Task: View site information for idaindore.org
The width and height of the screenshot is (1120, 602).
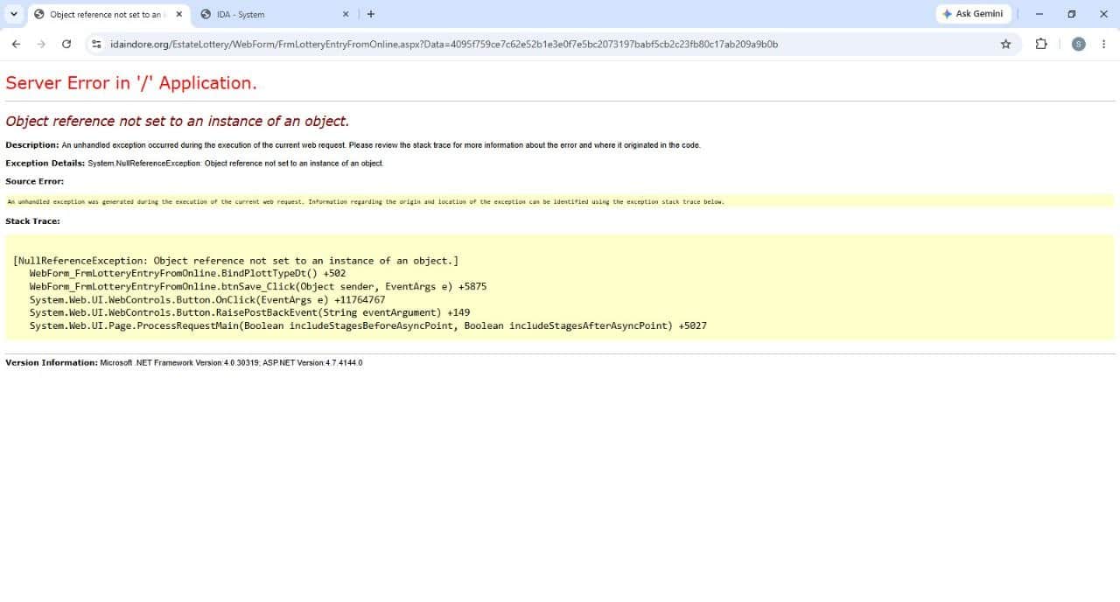Action: tap(96, 44)
